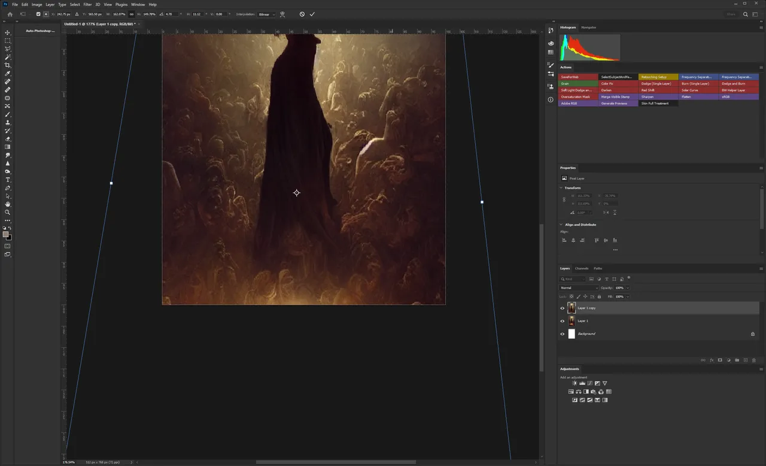Switch to the Navigator tab
The image size is (766, 466).
click(588, 28)
